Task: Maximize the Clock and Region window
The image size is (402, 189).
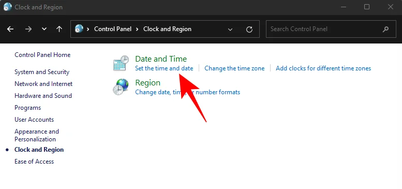Action: pos(367,7)
